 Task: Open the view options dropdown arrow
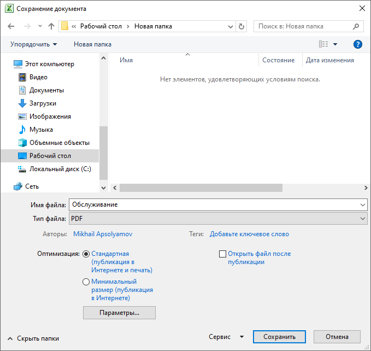click(x=335, y=44)
